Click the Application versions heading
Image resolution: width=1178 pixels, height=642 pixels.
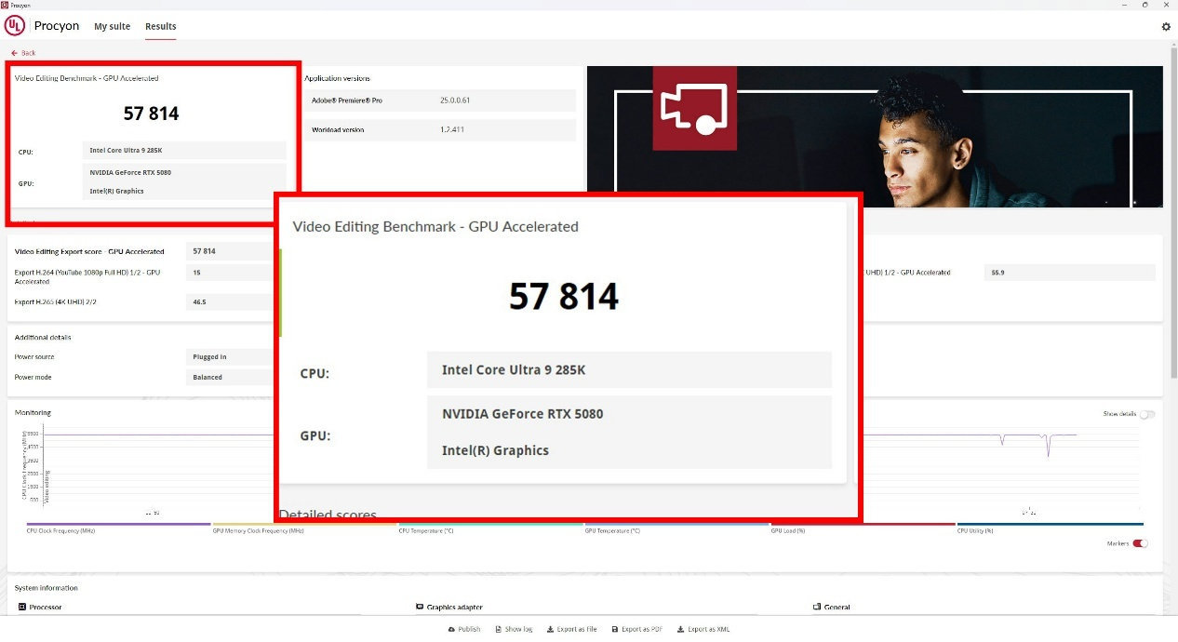click(337, 78)
